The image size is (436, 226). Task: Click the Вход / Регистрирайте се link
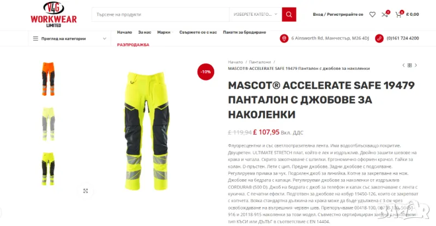tap(338, 15)
